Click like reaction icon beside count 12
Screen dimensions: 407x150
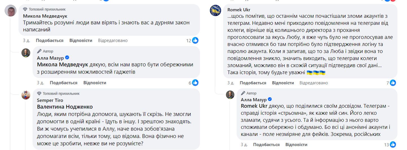195,41
